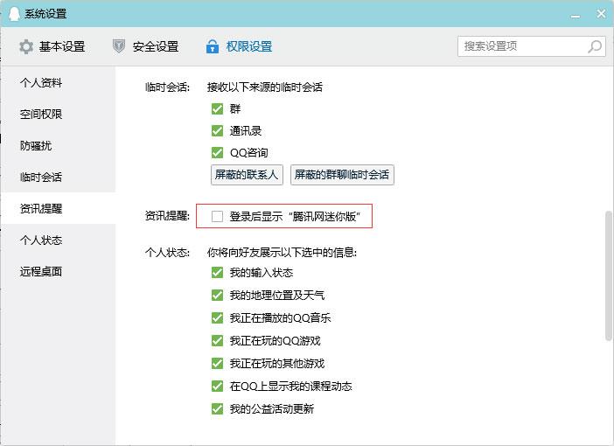Click the shield icon for 安全设置
This screenshot has height=446, width=614.
(119, 46)
